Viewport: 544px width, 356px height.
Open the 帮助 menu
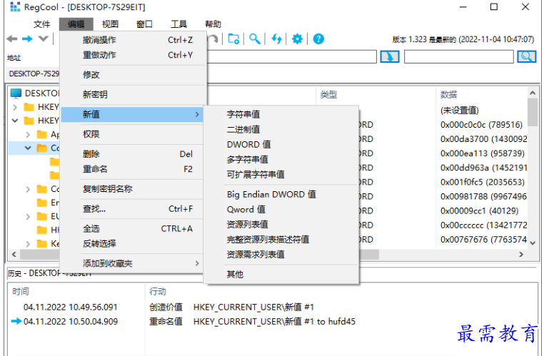point(213,24)
